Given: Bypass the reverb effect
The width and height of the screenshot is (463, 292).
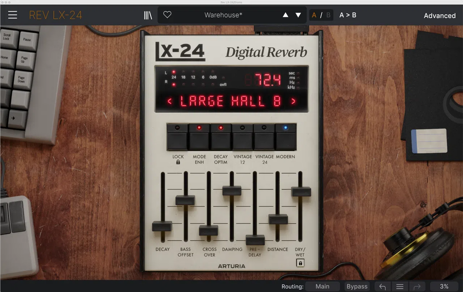Looking at the screenshot, I should click(357, 286).
